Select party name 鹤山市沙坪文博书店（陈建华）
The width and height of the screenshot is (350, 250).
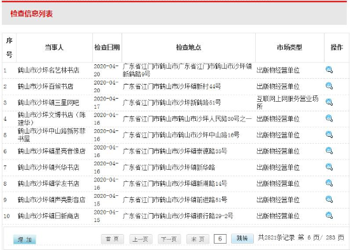pyautogui.click(x=52, y=119)
